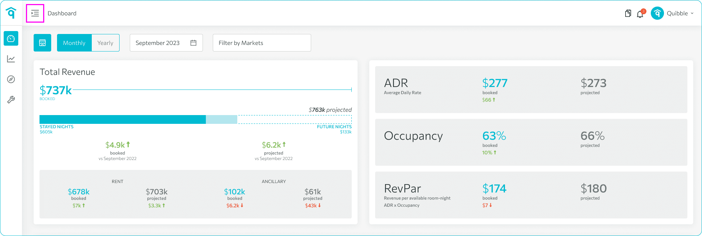Click the $43k decrease indicator
702x236 pixels.
click(313, 206)
